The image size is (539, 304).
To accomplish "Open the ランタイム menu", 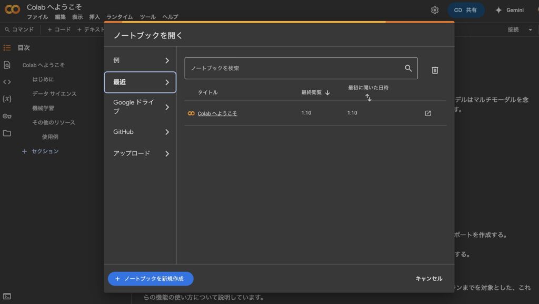I will pos(119,17).
